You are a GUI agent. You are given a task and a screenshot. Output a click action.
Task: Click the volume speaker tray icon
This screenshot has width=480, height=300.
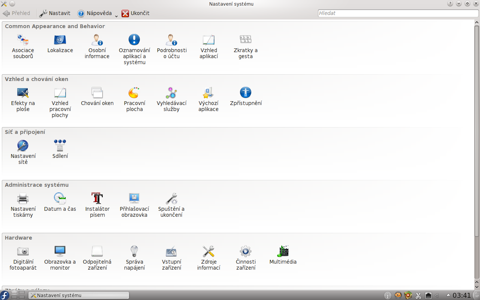click(x=437, y=295)
